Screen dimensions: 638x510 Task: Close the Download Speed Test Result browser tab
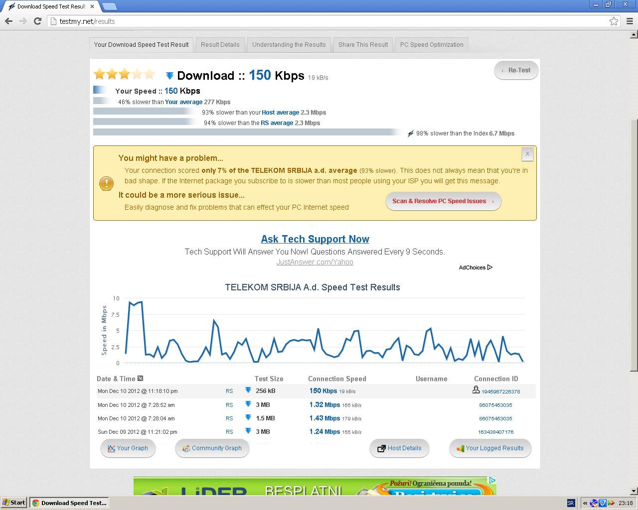pyautogui.click(x=92, y=6)
